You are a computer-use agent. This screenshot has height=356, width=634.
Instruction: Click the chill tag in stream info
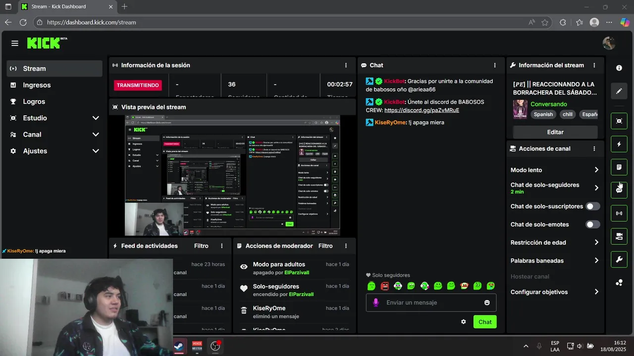coord(568,114)
